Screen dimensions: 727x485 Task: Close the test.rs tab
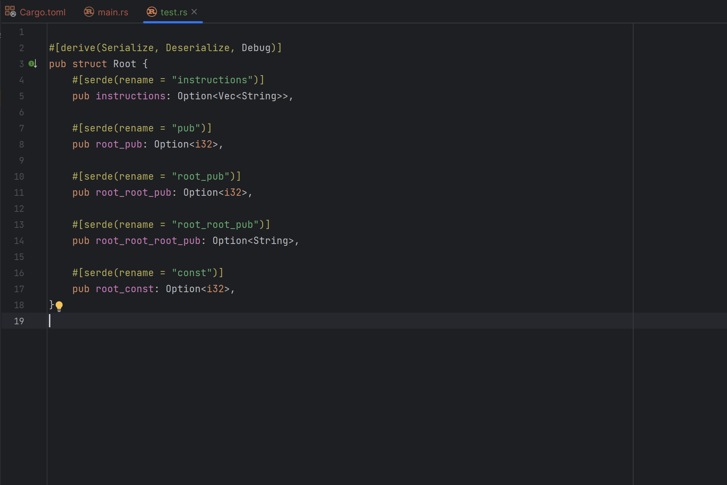pyautogui.click(x=195, y=12)
